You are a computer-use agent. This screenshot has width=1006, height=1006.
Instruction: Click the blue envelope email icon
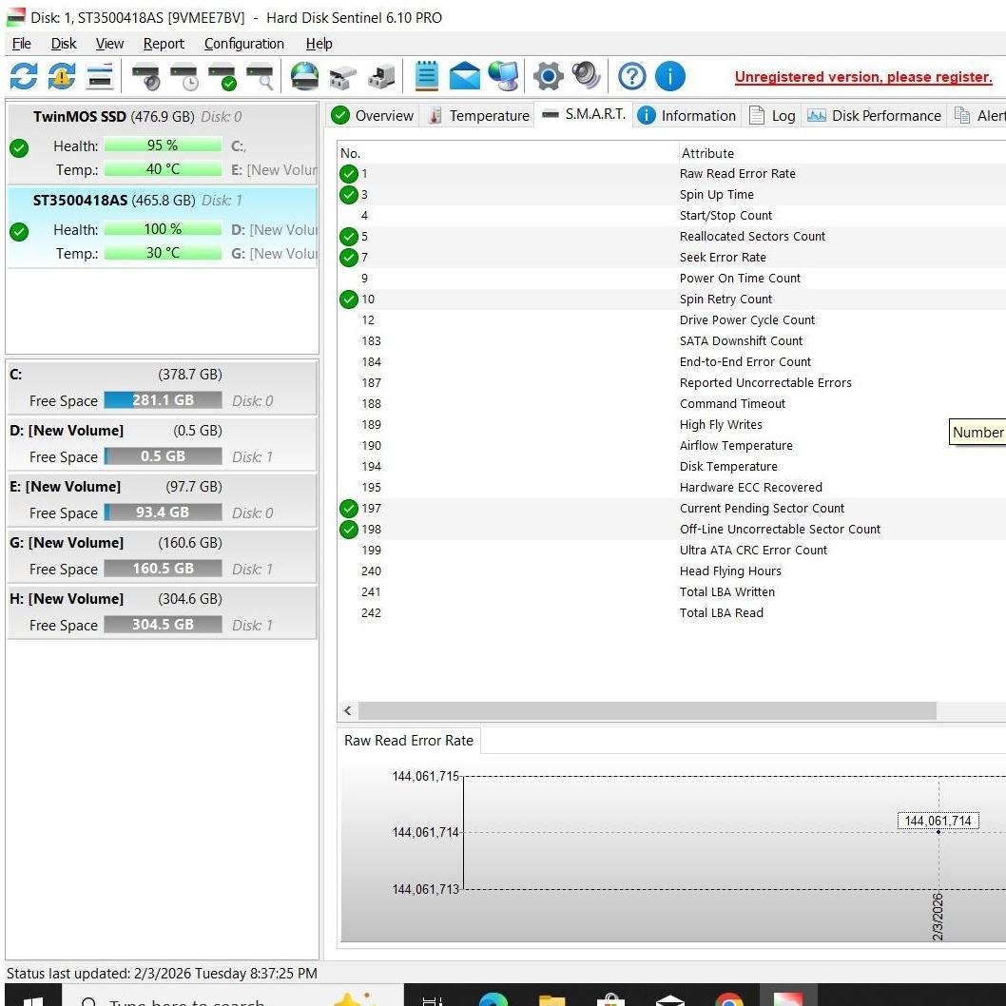[x=465, y=76]
